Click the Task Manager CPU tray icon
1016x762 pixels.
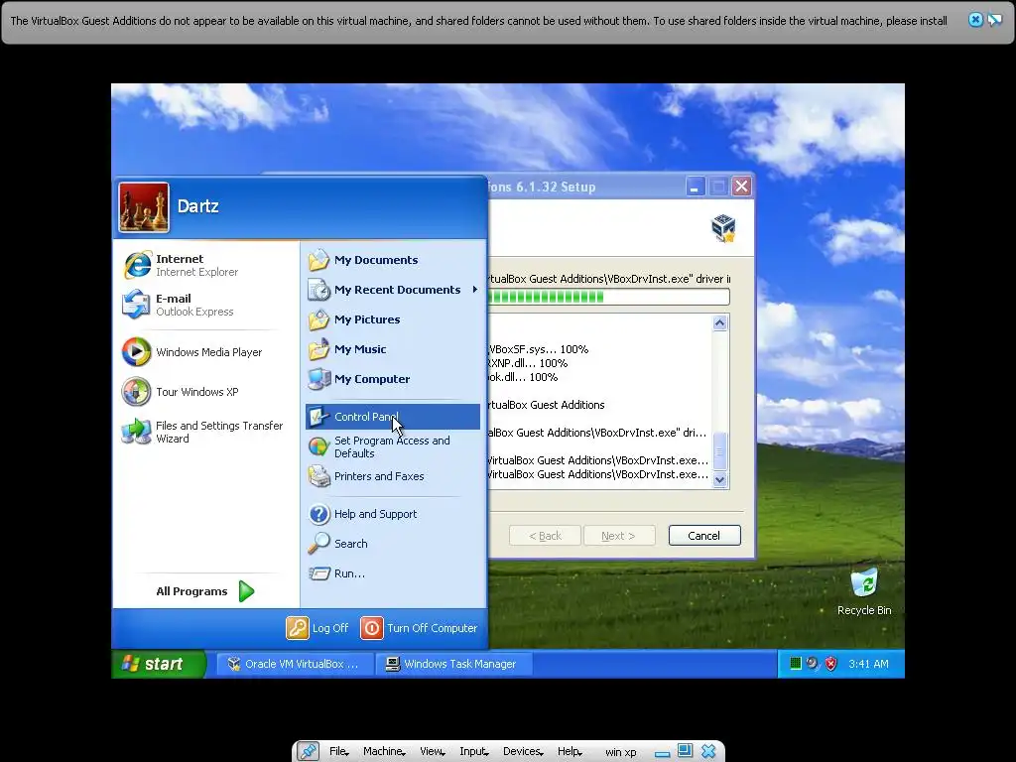pyautogui.click(x=795, y=663)
